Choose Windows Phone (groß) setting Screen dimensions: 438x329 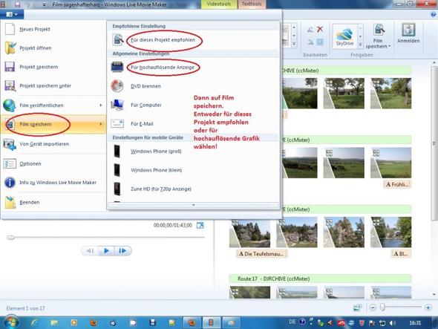[x=193, y=152]
